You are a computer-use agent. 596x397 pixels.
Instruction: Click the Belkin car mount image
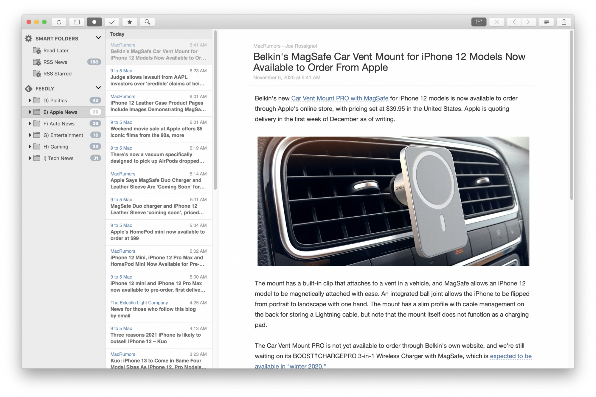(393, 201)
